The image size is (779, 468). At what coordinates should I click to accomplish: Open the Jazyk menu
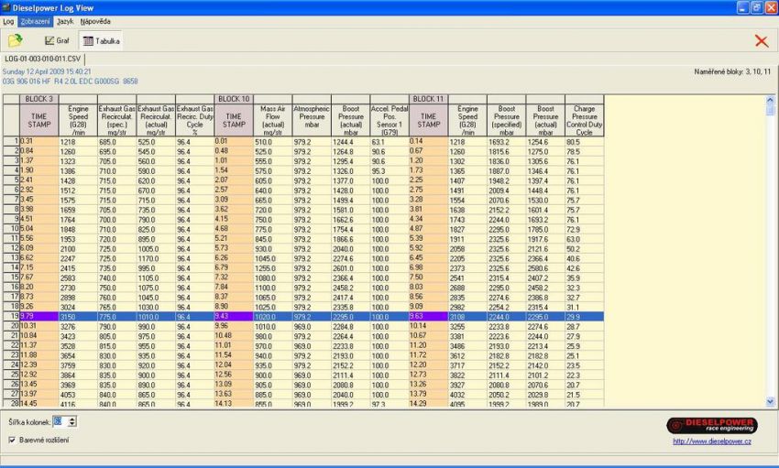click(65, 21)
